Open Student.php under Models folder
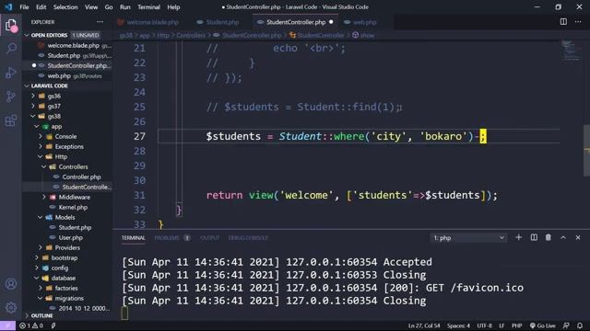Viewport: 590px width, 331px height. pos(75,227)
